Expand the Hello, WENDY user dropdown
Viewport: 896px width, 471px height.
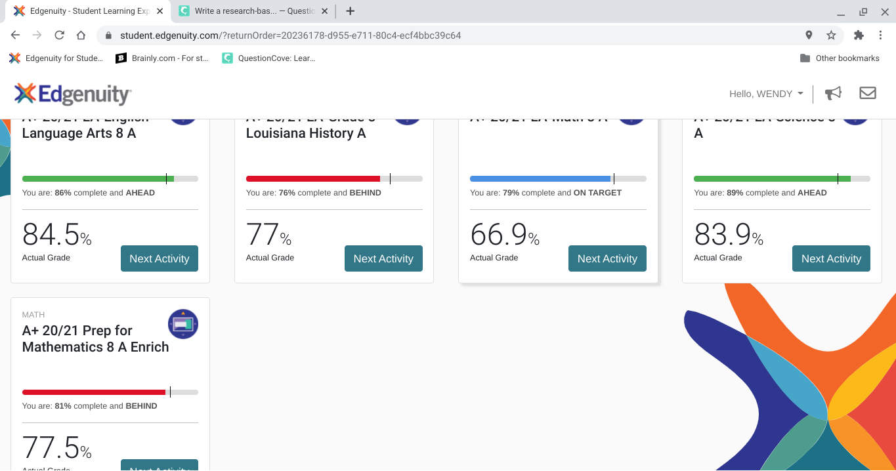(x=766, y=94)
